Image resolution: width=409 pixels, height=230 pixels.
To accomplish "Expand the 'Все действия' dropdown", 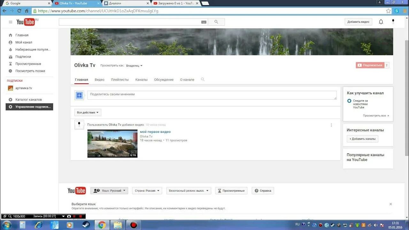I will coord(88,112).
